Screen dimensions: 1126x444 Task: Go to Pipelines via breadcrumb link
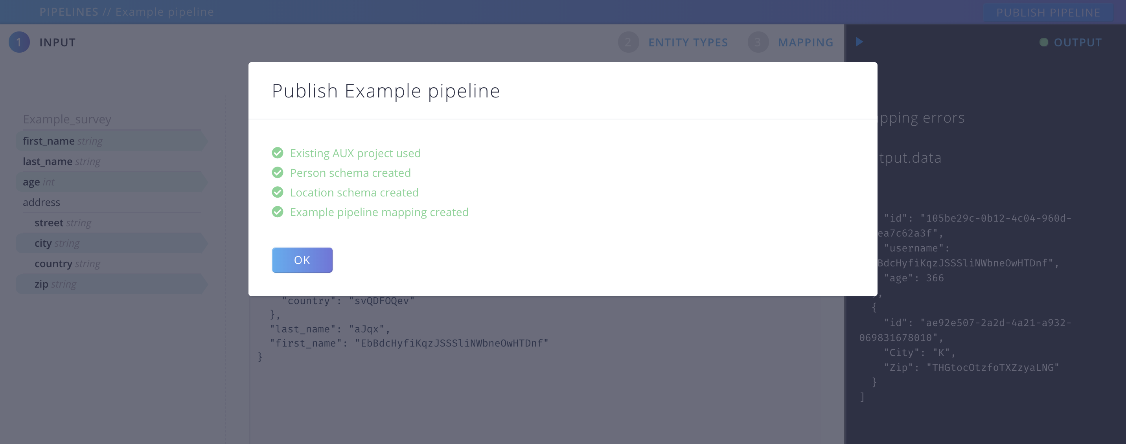coord(69,12)
